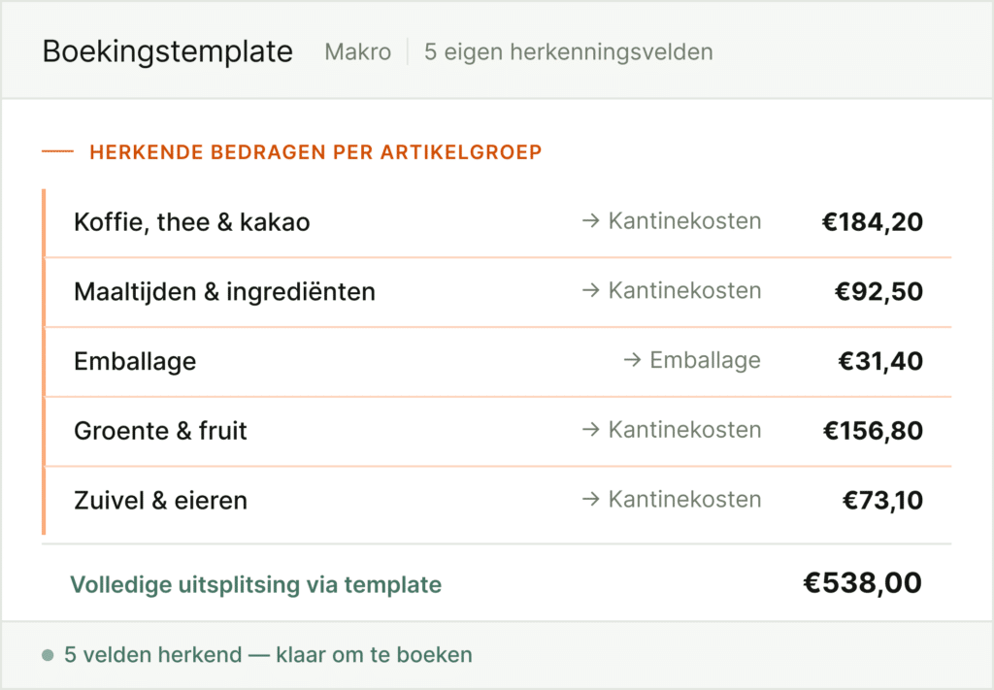Select the Maaltijden & ingrediënten row
Image resolution: width=994 pixels, height=690 pixels.
tap(224, 291)
